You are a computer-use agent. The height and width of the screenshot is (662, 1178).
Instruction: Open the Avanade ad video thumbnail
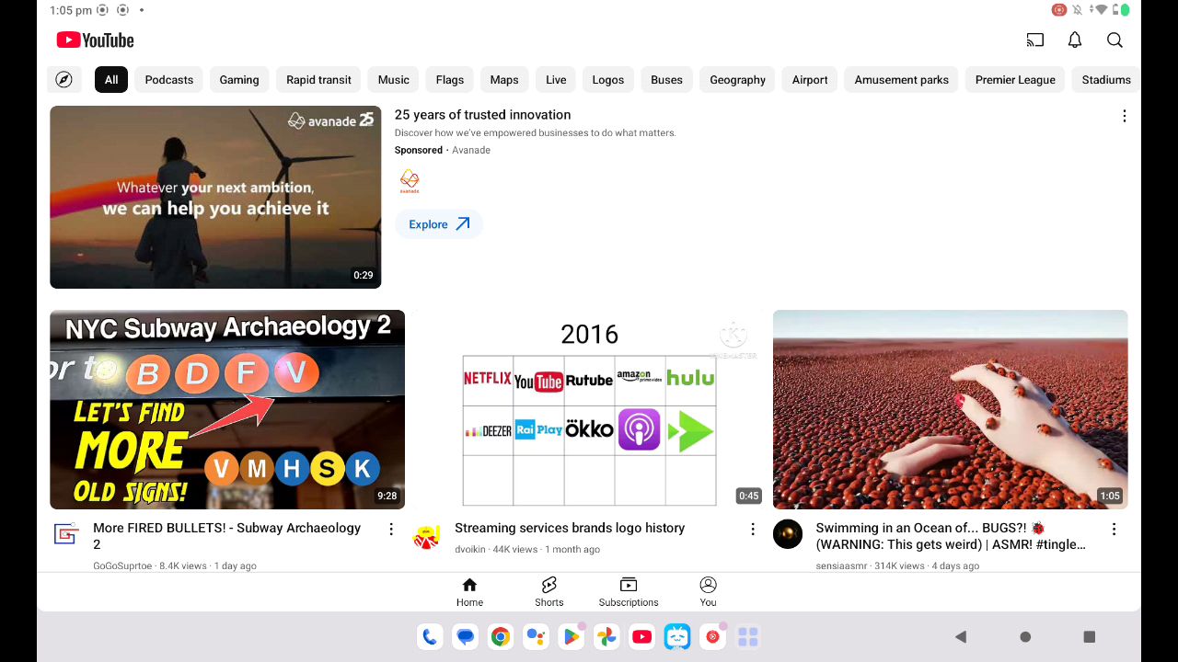point(215,197)
